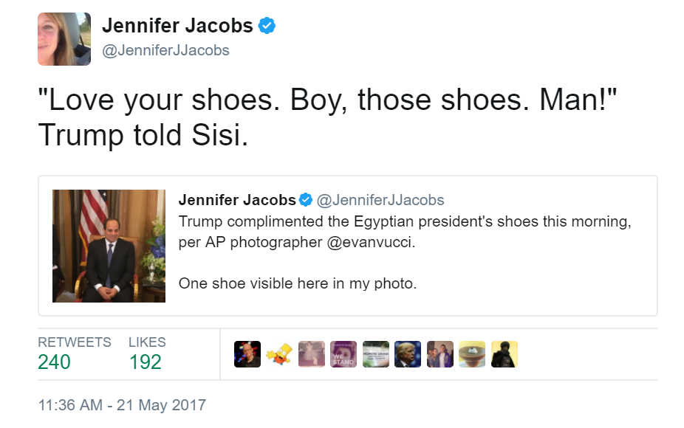Image resolution: width=684 pixels, height=428 pixels.
Task: Click the avatar of man in suit on blue
Action: [x=408, y=354]
